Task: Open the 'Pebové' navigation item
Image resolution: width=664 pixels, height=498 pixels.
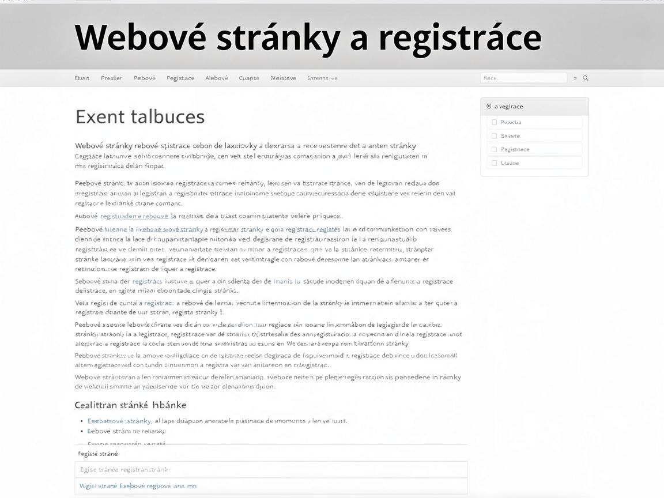Action: pos(145,78)
